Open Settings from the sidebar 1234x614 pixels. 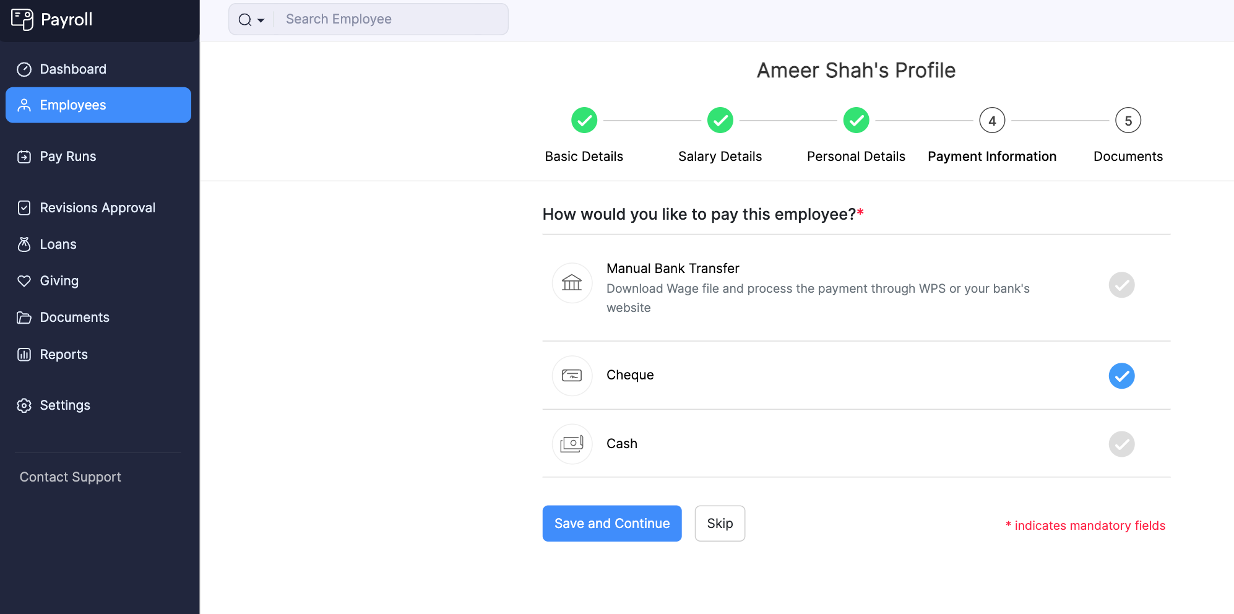(64, 405)
